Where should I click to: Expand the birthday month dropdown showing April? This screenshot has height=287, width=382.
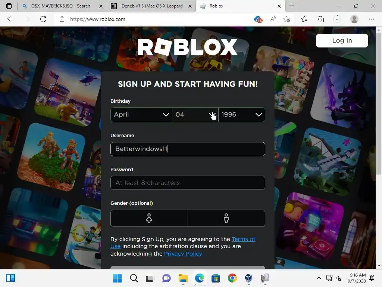141,114
